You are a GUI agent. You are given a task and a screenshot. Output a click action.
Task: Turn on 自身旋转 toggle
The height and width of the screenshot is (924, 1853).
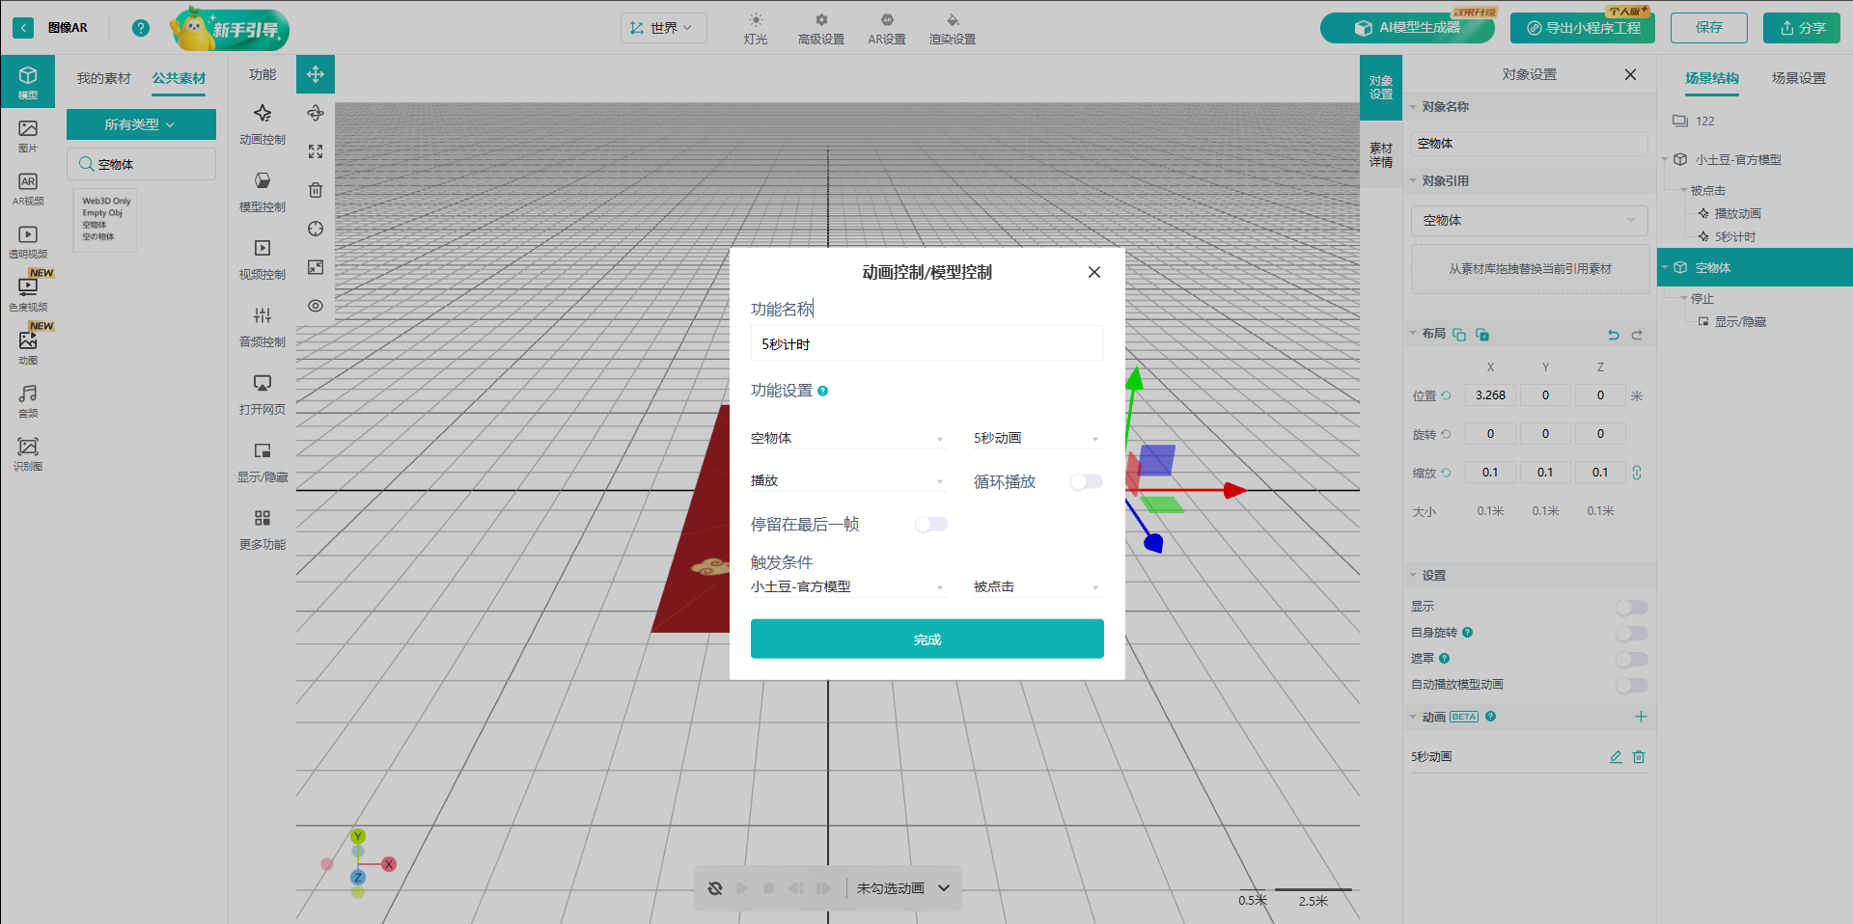pos(1631,633)
